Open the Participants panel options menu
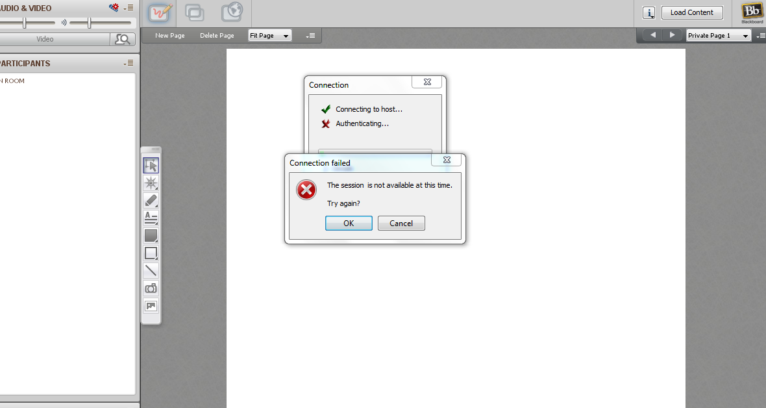Screen dimensions: 766x408 coord(129,63)
